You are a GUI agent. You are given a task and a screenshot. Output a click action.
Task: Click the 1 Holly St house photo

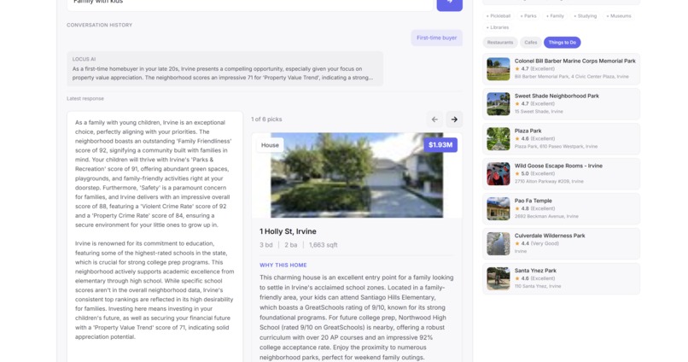click(357, 176)
